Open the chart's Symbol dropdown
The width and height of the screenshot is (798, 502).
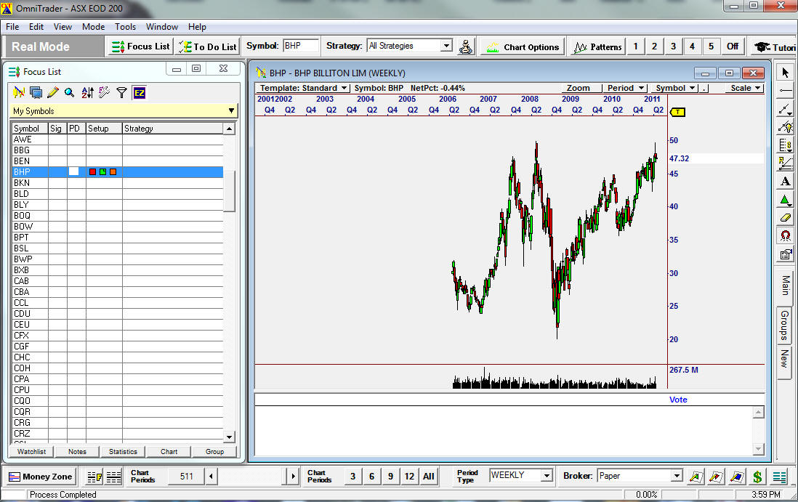click(675, 88)
